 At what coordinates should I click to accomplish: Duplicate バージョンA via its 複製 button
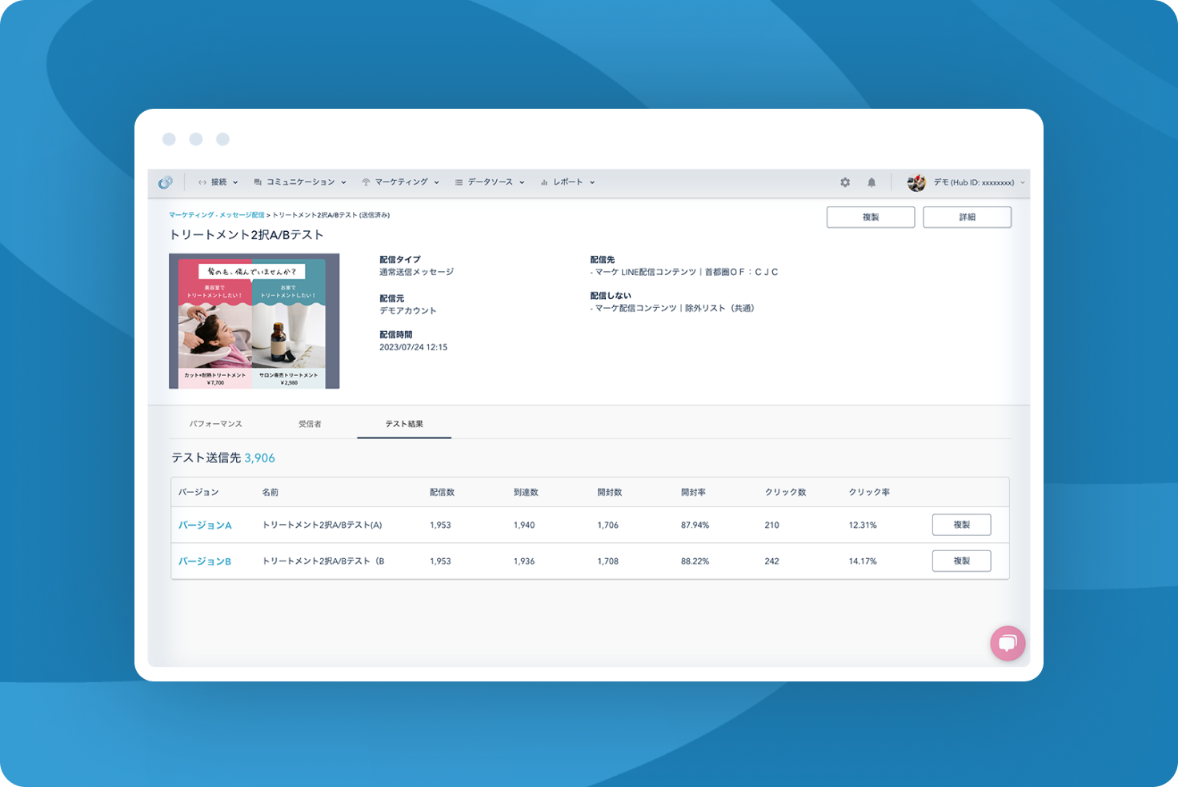(x=961, y=525)
